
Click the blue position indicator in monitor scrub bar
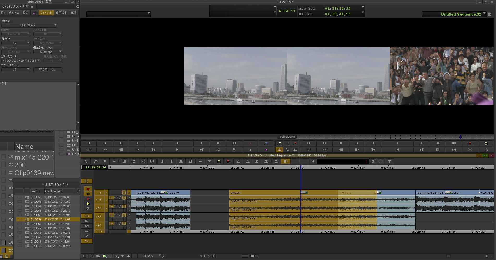coord(460,137)
